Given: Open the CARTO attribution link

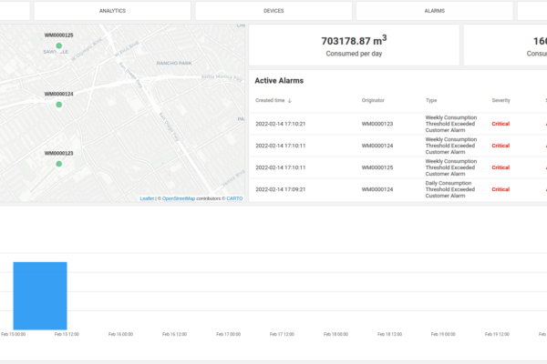Looking at the screenshot, I should pyautogui.click(x=234, y=198).
